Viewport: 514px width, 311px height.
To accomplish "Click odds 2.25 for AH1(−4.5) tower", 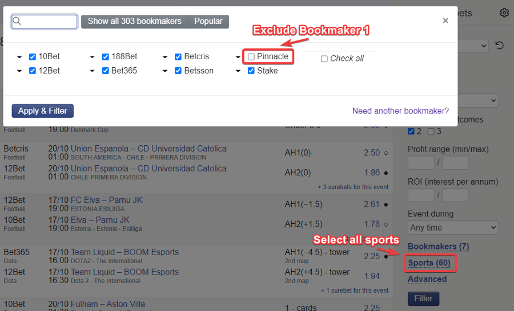I will click(x=372, y=256).
